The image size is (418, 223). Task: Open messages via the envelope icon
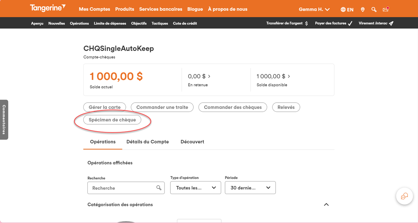click(x=385, y=9)
